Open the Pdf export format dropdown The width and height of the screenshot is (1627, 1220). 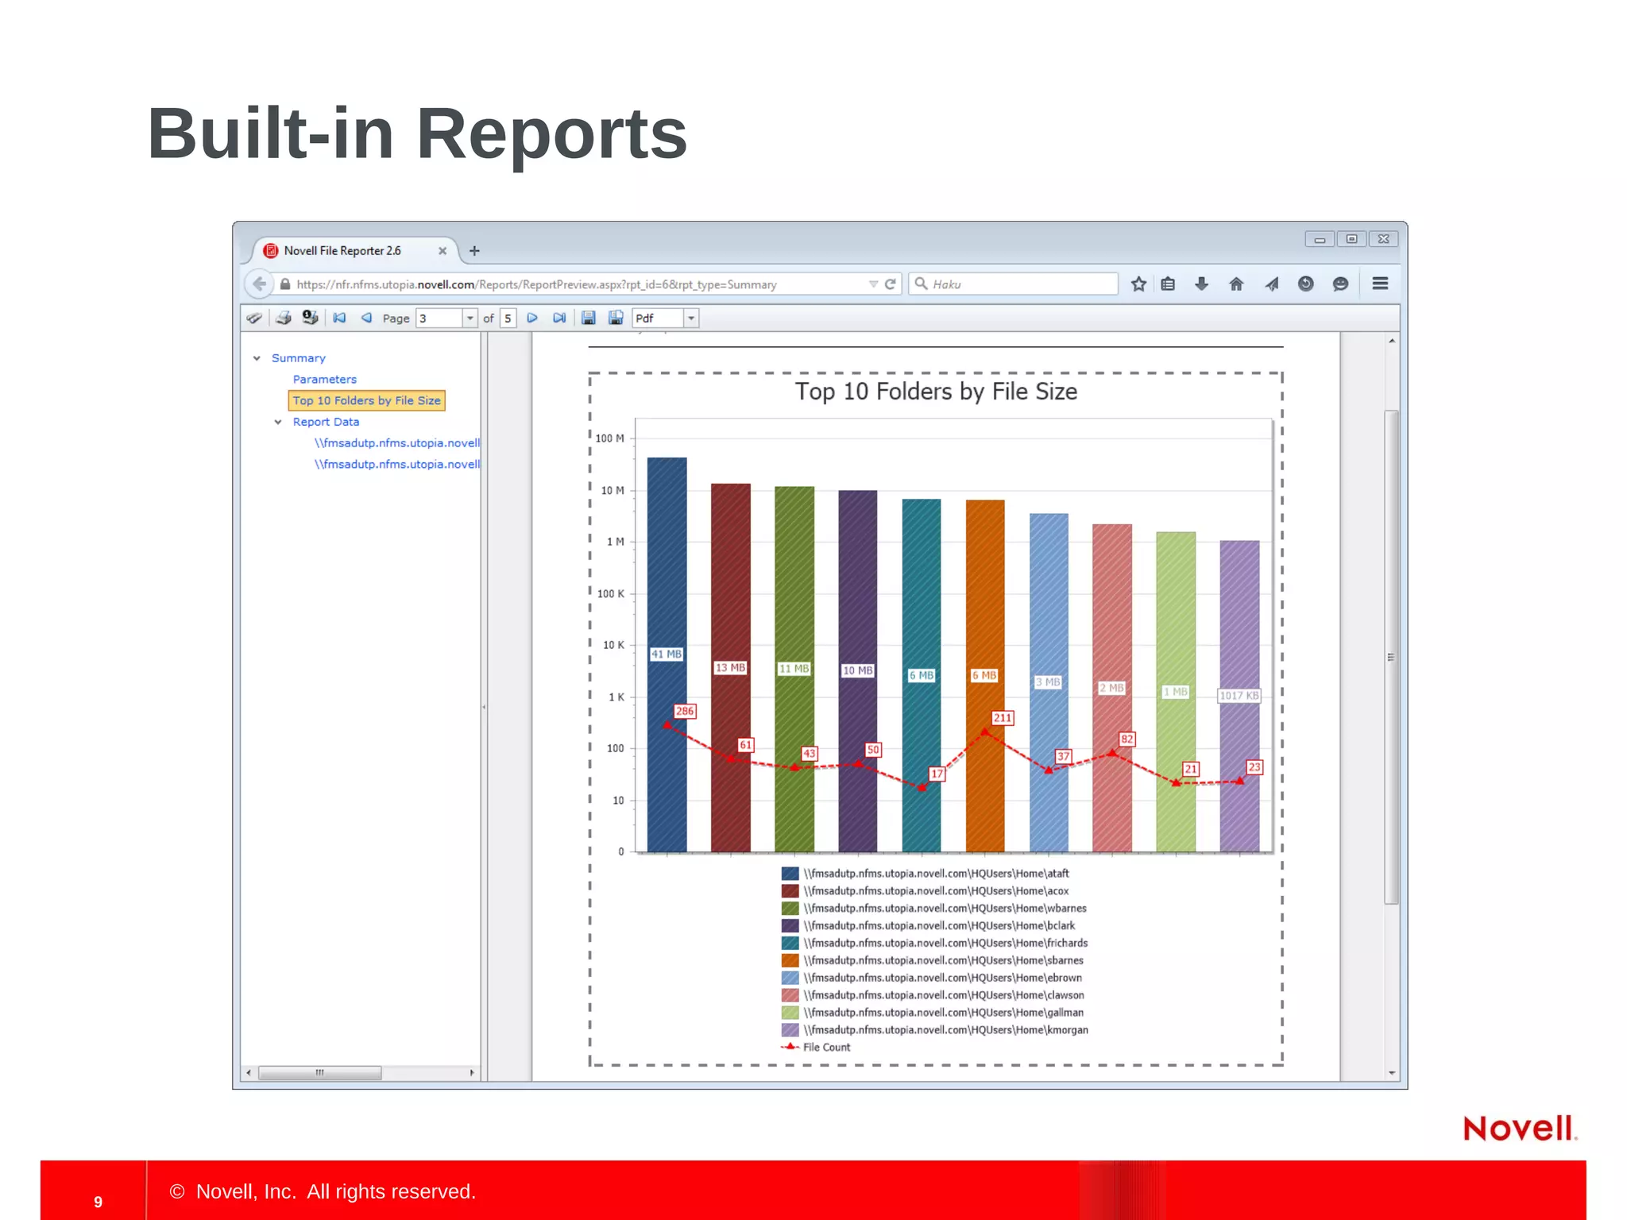[x=690, y=319]
